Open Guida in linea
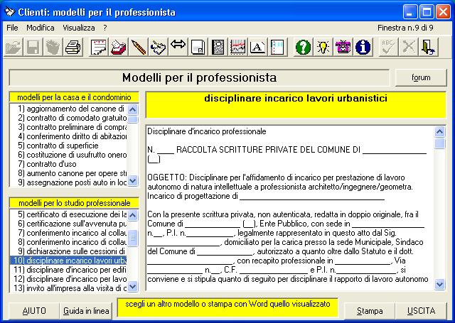Viewport: 455px width, 323px height. [x=86, y=311]
